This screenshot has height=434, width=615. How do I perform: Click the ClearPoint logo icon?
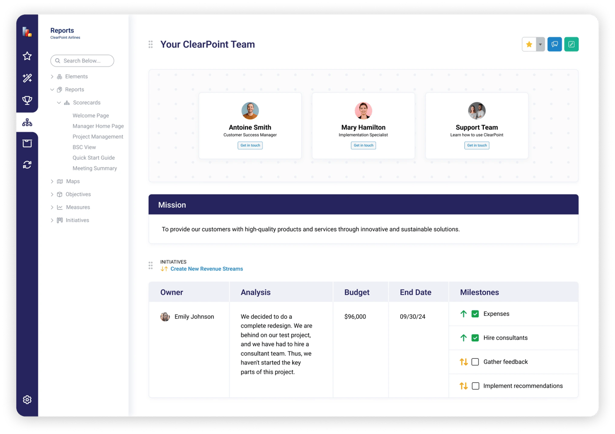pos(27,32)
